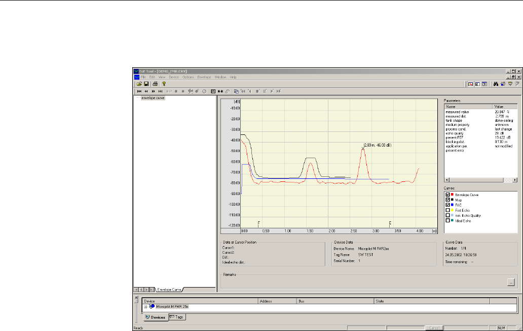Click the State column header
This screenshot has width=523, height=331.
[x=432, y=301]
